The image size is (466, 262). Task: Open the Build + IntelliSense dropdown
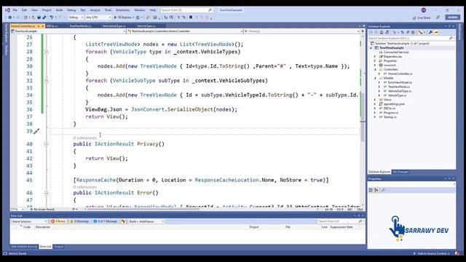point(146,221)
